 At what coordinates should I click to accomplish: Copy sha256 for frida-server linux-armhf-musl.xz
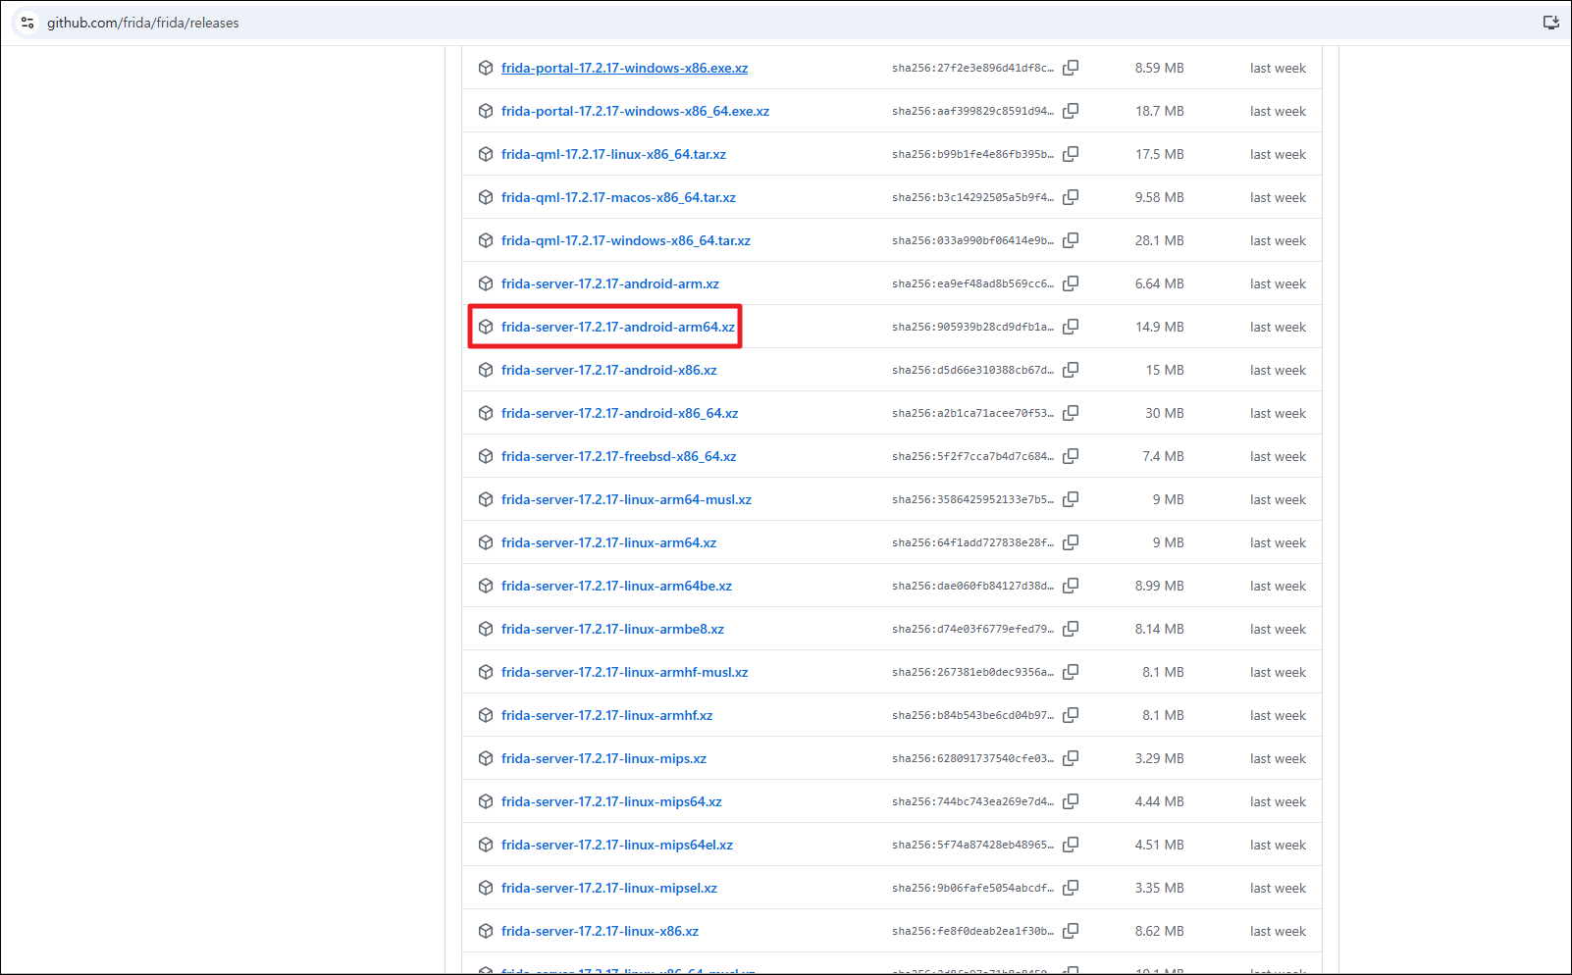1071,672
